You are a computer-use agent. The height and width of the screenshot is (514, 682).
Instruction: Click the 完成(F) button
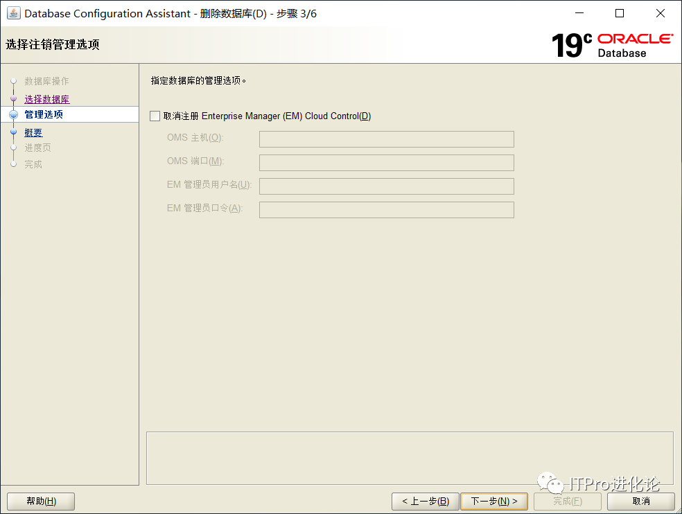click(x=568, y=502)
